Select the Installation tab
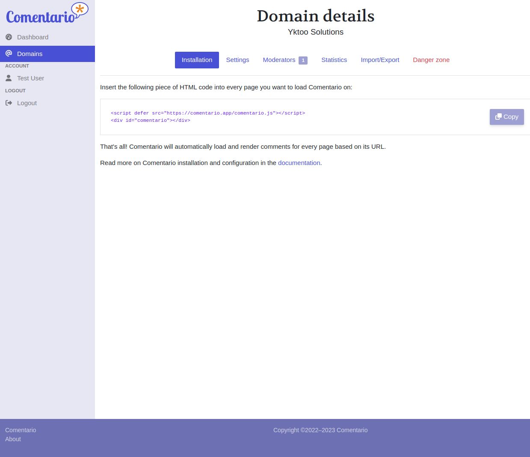530x457 pixels. click(197, 60)
